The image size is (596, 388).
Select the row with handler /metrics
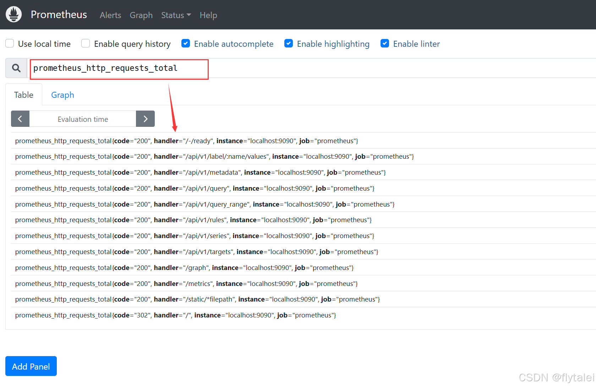click(304, 283)
